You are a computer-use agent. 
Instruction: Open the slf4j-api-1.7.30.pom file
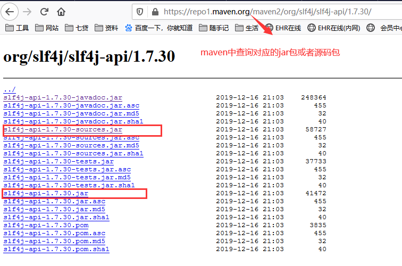click(46, 225)
